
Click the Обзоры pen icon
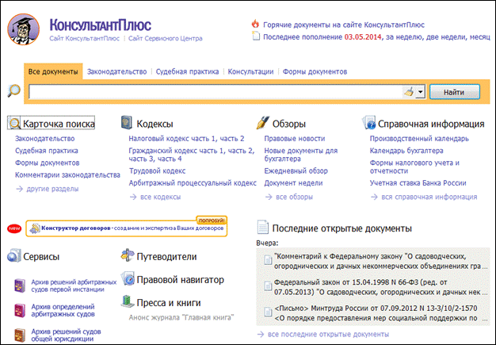tap(263, 122)
